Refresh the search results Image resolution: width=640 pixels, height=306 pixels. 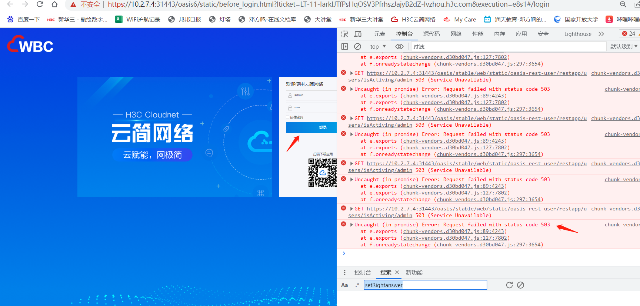(510, 285)
